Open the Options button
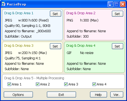 [18, 95]
